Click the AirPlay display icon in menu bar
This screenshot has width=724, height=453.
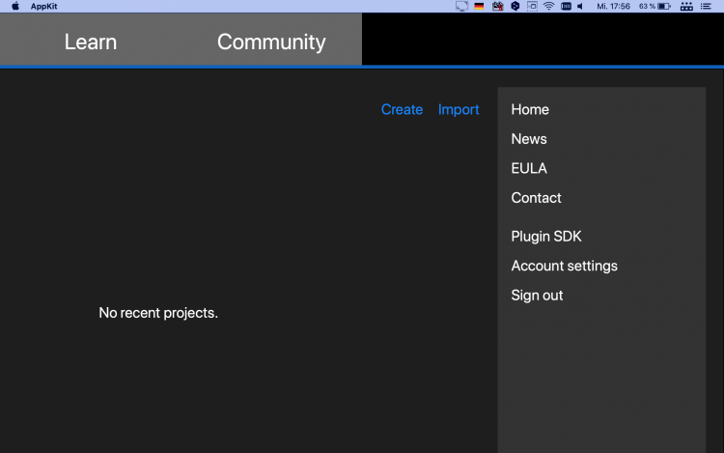pos(461,6)
